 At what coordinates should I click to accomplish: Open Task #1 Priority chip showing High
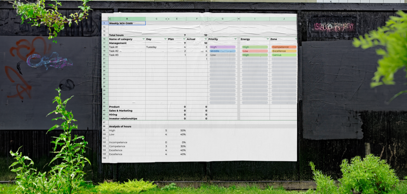223,47
